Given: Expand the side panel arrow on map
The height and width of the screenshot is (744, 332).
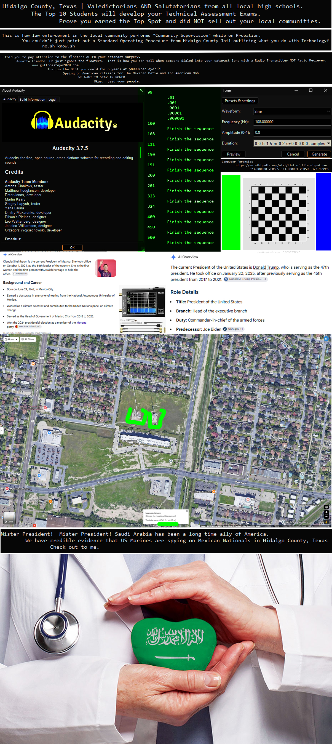Looking at the screenshot, I should (2, 431).
